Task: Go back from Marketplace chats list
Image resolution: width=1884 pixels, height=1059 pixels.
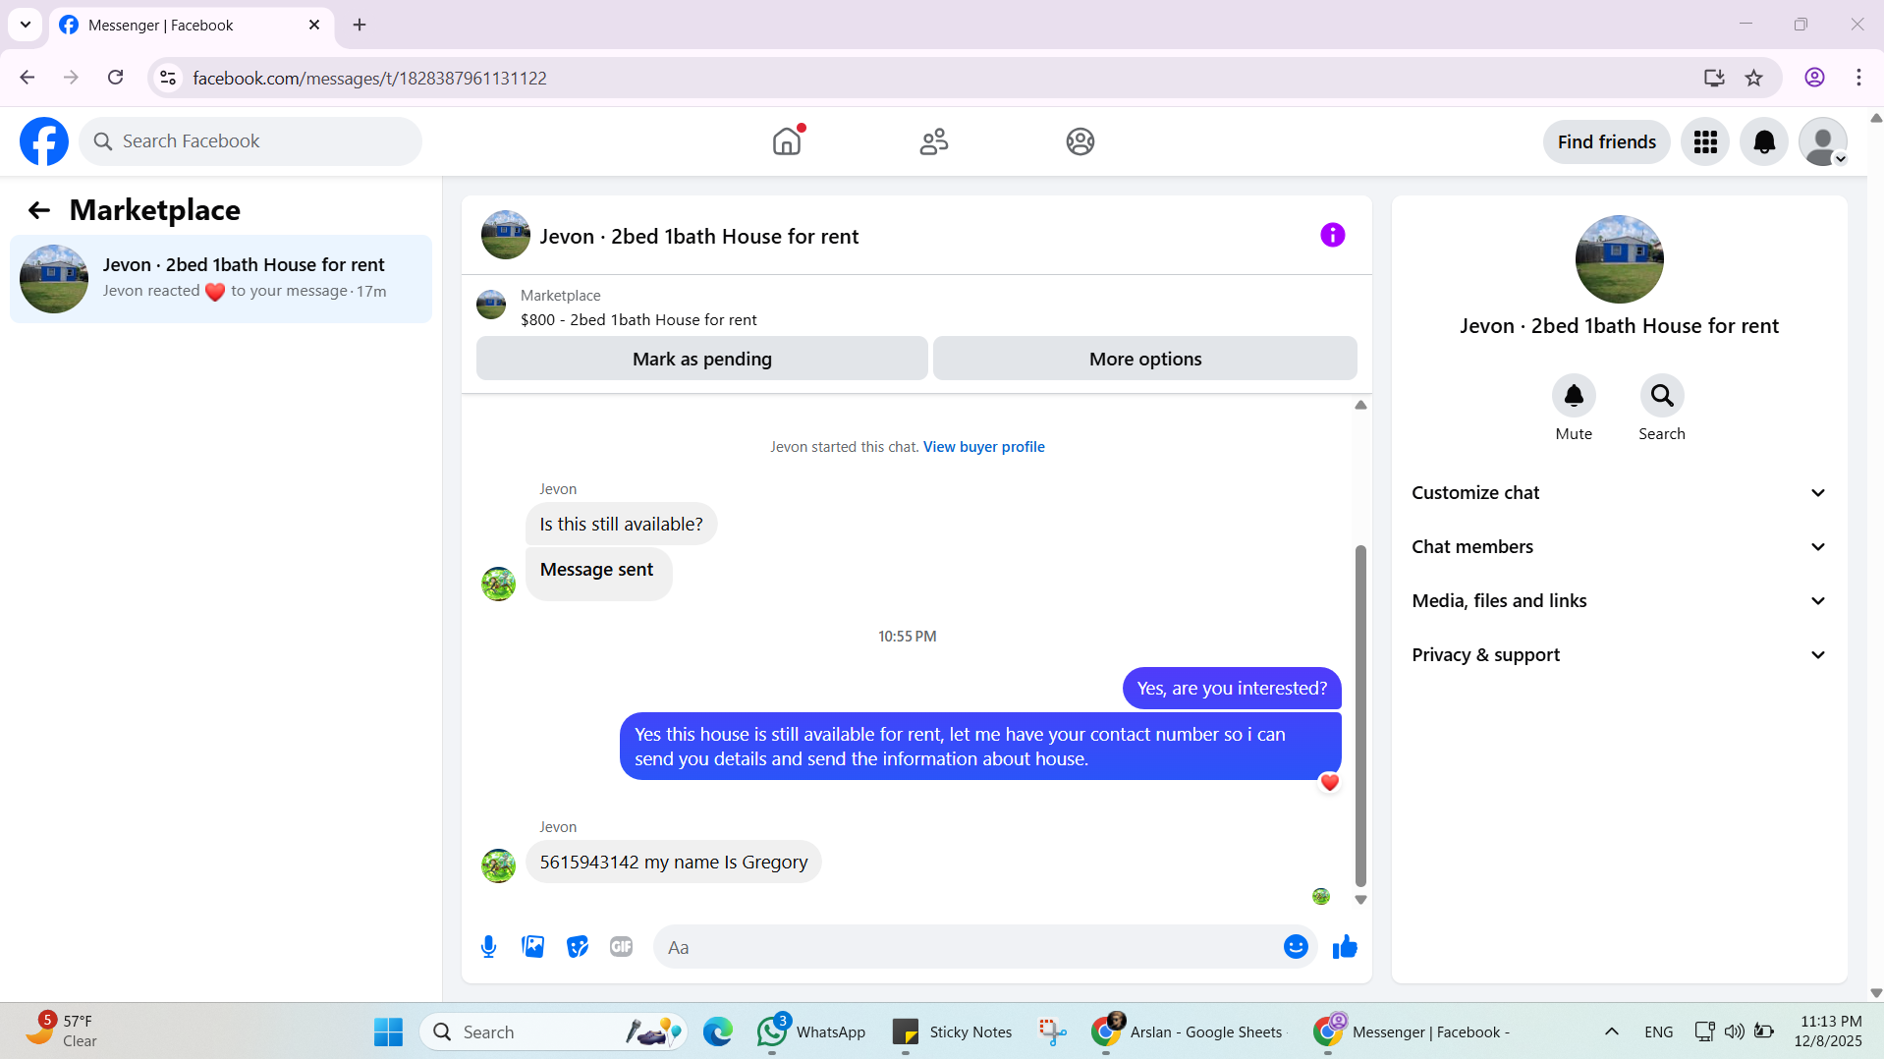Action: (x=39, y=210)
